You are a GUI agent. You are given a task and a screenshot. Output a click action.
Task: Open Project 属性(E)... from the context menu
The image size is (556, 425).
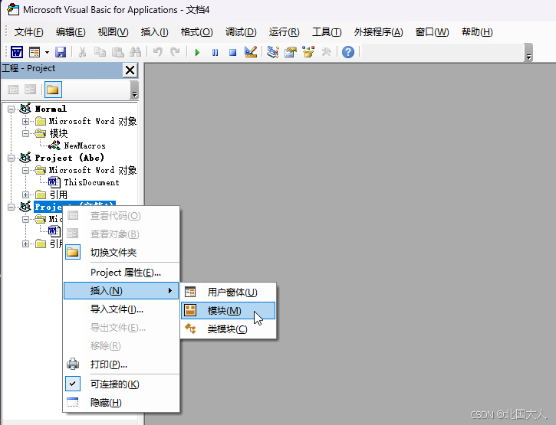point(121,273)
